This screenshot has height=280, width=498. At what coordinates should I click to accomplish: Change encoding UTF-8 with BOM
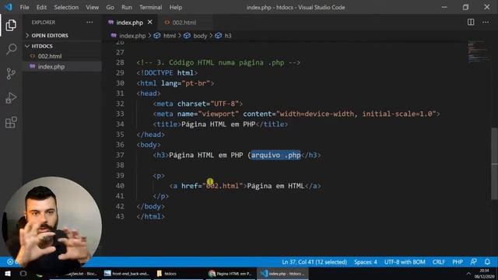click(405, 262)
